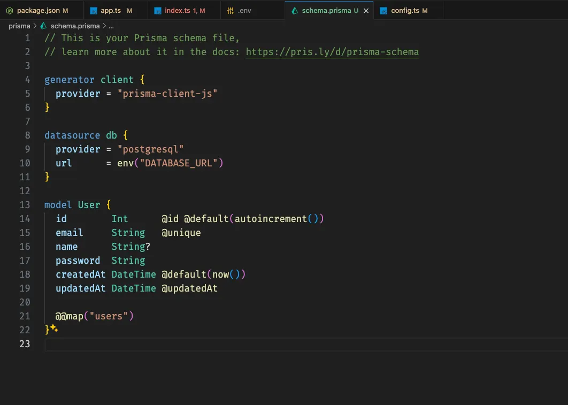The image size is (568, 405).
Task: Click the 'autoincrement' function call
Action: 271,219
